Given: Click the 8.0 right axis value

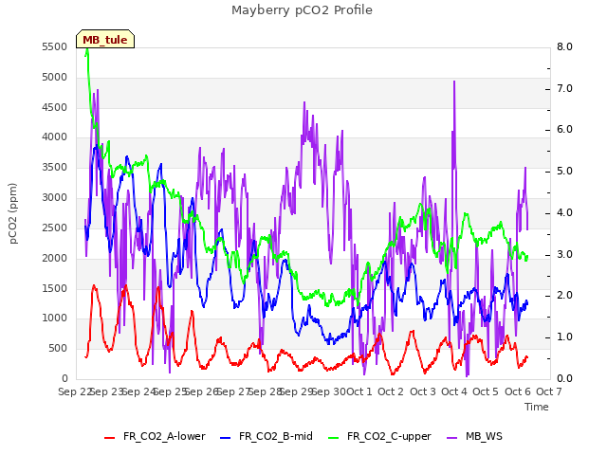Looking at the screenshot, I should point(564,46).
